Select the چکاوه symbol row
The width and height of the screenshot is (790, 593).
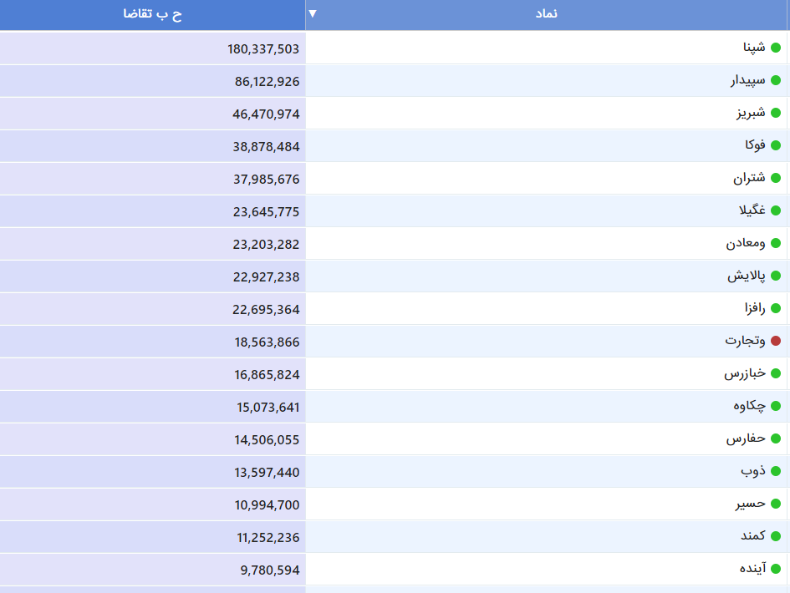click(x=749, y=406)
